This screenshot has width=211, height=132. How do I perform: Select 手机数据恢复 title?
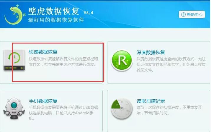click(x=43, y=101)
